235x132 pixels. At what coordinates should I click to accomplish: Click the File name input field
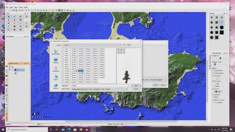coord(100,86)
